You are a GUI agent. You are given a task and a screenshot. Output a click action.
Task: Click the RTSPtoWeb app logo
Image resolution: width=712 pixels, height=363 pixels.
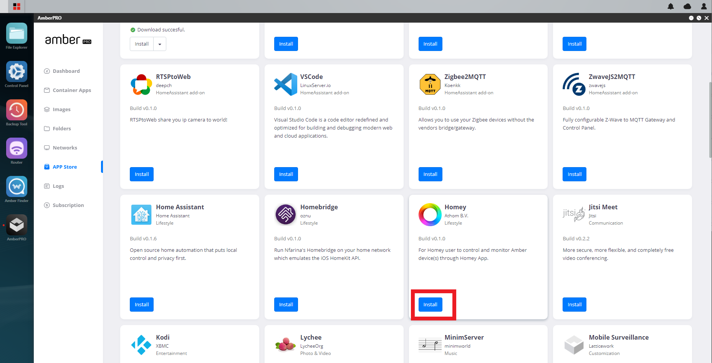141,84
